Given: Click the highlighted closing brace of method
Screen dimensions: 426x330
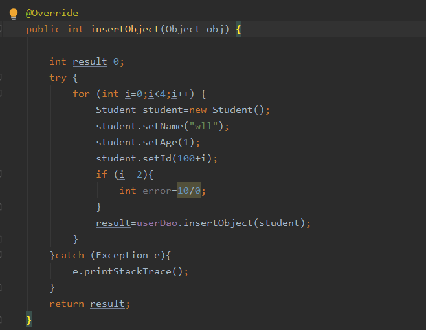Looking at the screenshot, I should 28,320.
